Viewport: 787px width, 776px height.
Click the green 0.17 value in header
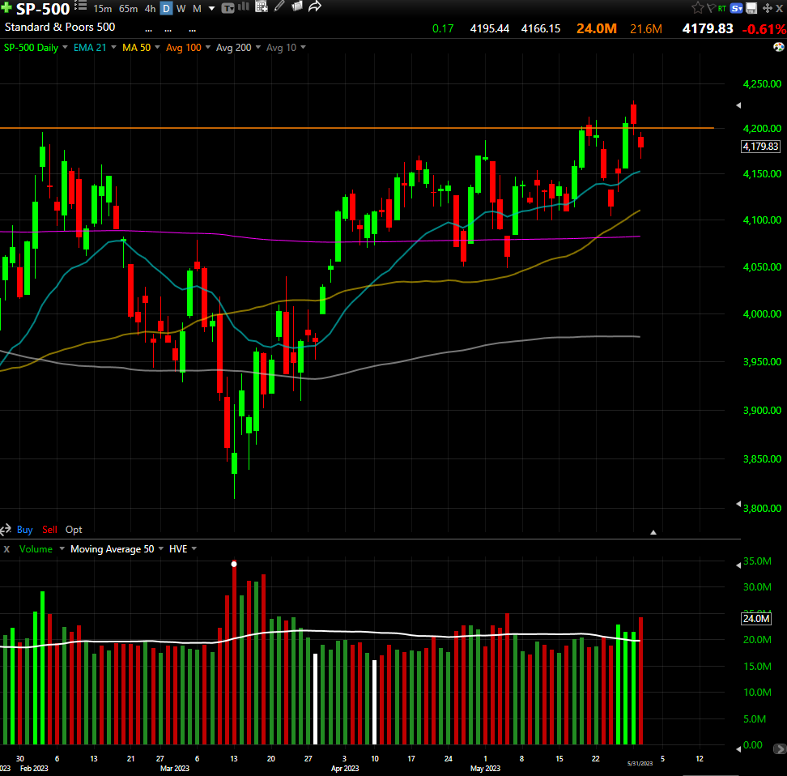click(x=443, y=28)
